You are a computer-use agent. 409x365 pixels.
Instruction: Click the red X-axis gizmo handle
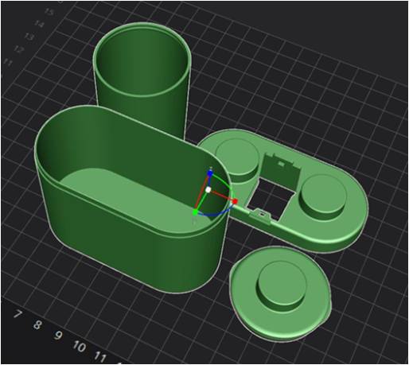pyautogui.click(x=235, y=202)
